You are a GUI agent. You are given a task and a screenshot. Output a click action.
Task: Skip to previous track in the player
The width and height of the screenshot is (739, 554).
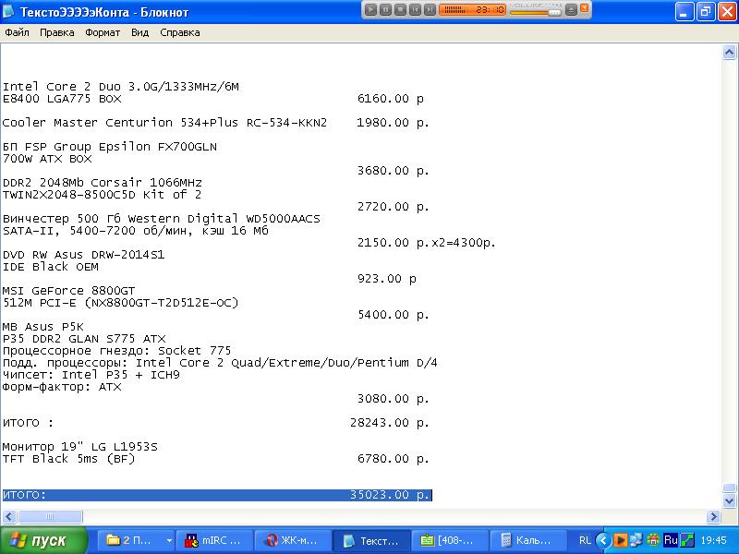(x=415, y=10)
